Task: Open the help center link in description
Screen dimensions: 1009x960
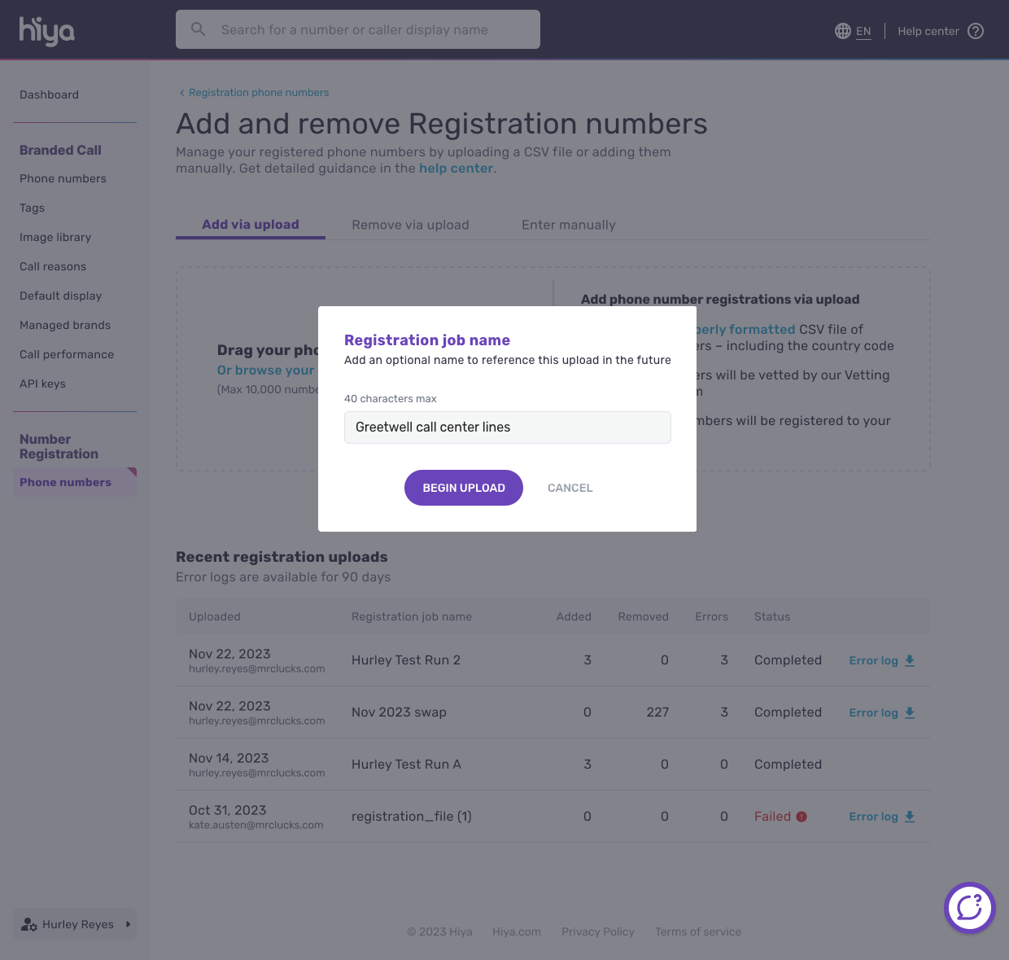Action: click(456, 169)
